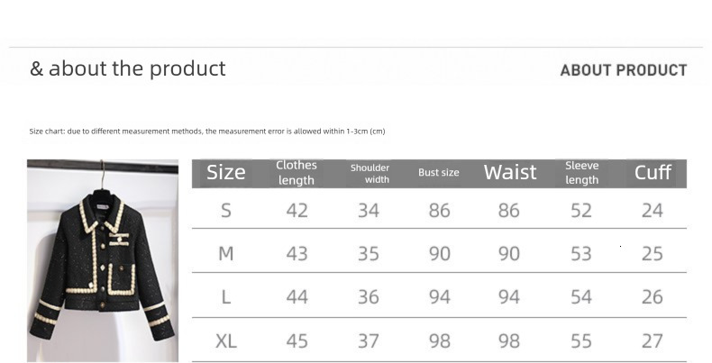This screenshot has width=712, height=363.
Task: Click the Sleeve length column header
Action: point(581,173)
